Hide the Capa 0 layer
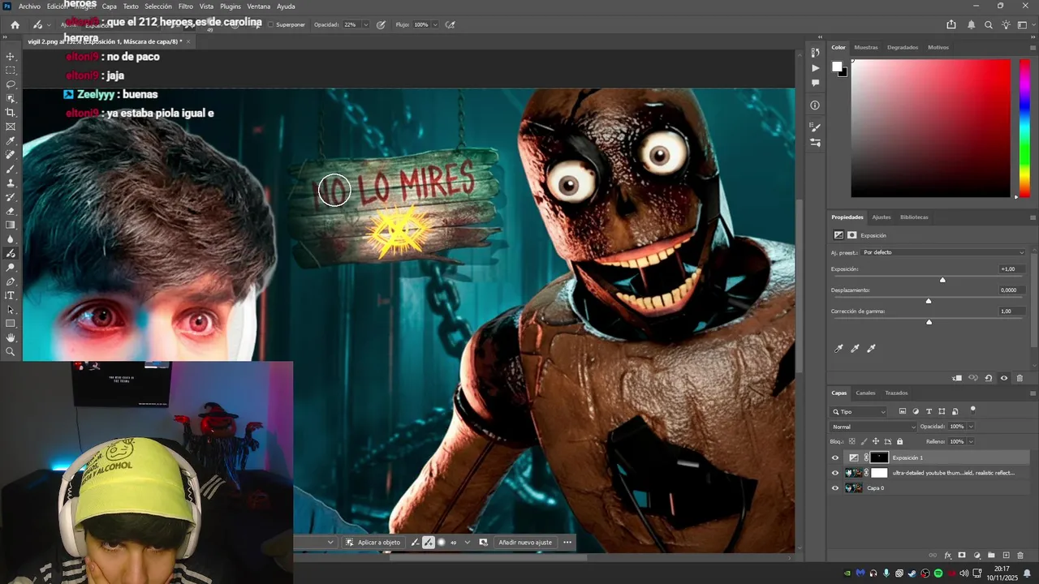 835,488
